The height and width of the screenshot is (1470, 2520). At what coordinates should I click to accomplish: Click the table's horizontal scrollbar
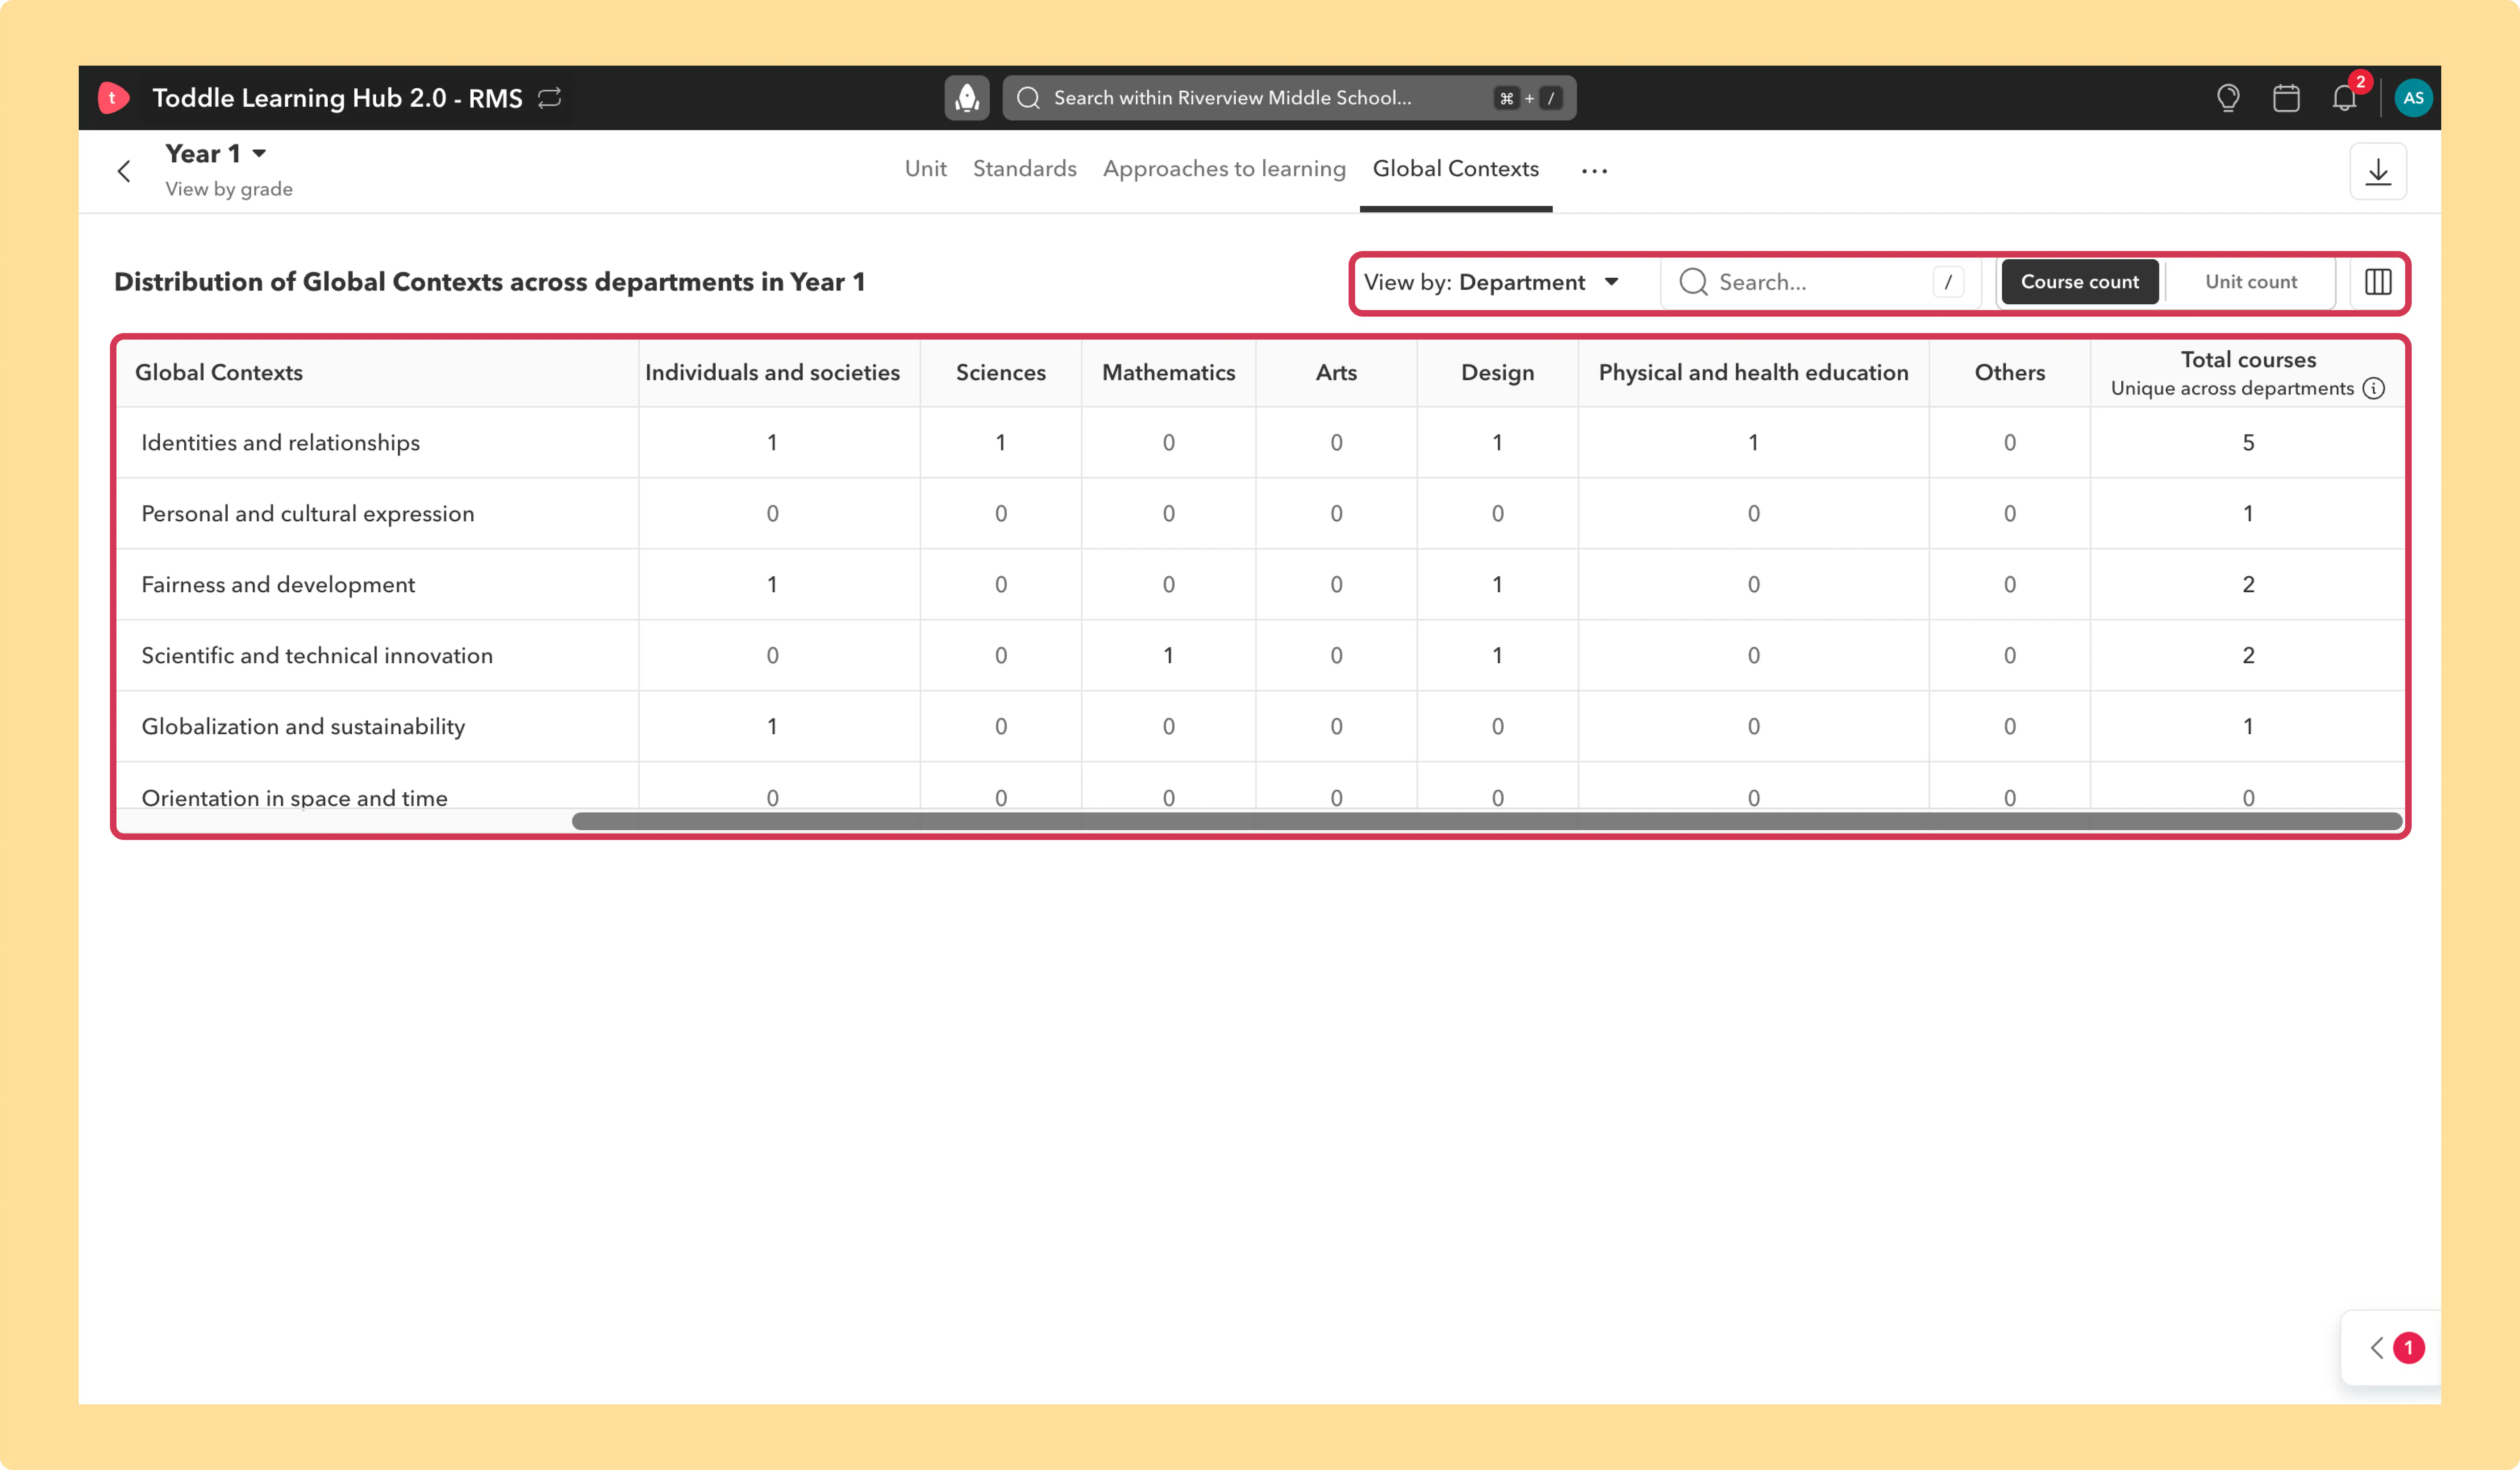tap(1486, 821)
